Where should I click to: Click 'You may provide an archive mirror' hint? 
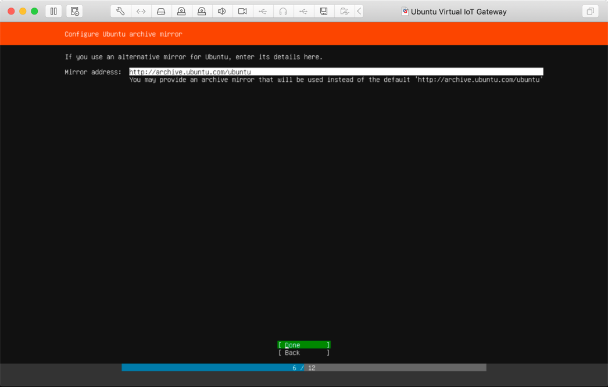336,80
